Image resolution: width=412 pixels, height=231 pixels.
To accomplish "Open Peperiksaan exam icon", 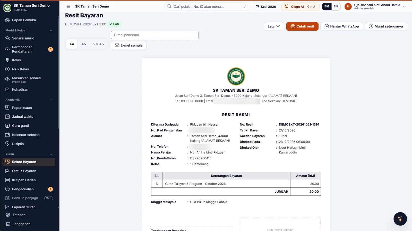I will 7,107.
